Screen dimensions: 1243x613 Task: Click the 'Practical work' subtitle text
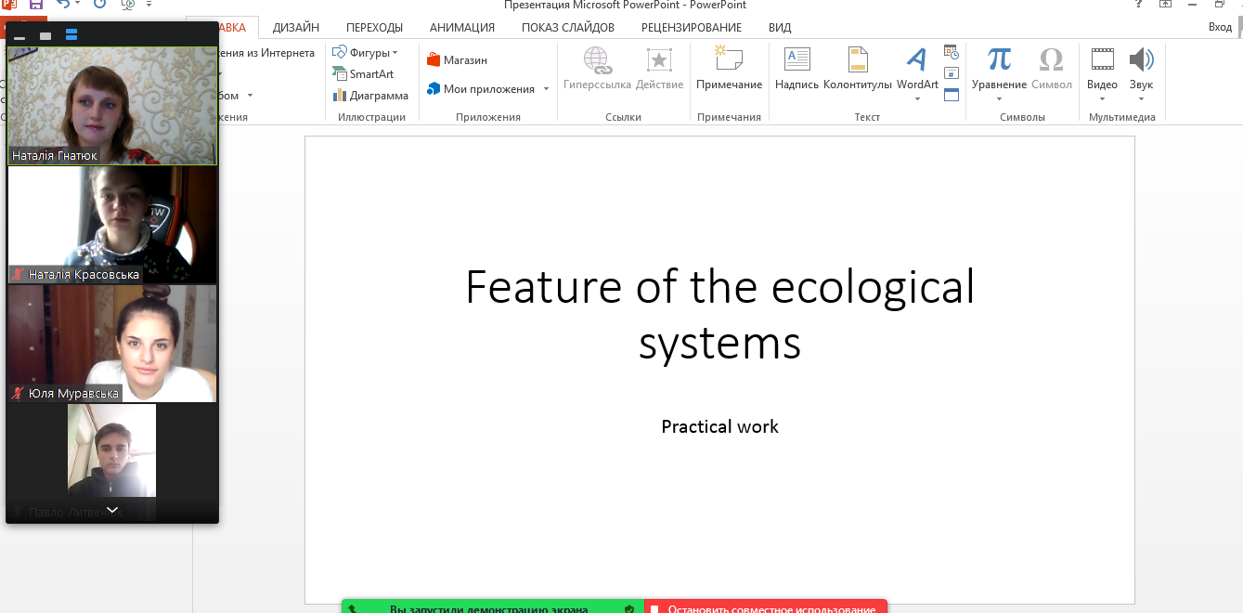coord(719,426)
